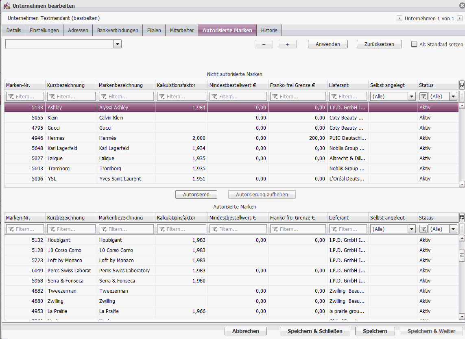Image resolution: width=465 pixels, height=339 pixels.
Task: Focus Marken-Nr. filter field in Nicht autorisierte Marken table
Action: [25, 97]
